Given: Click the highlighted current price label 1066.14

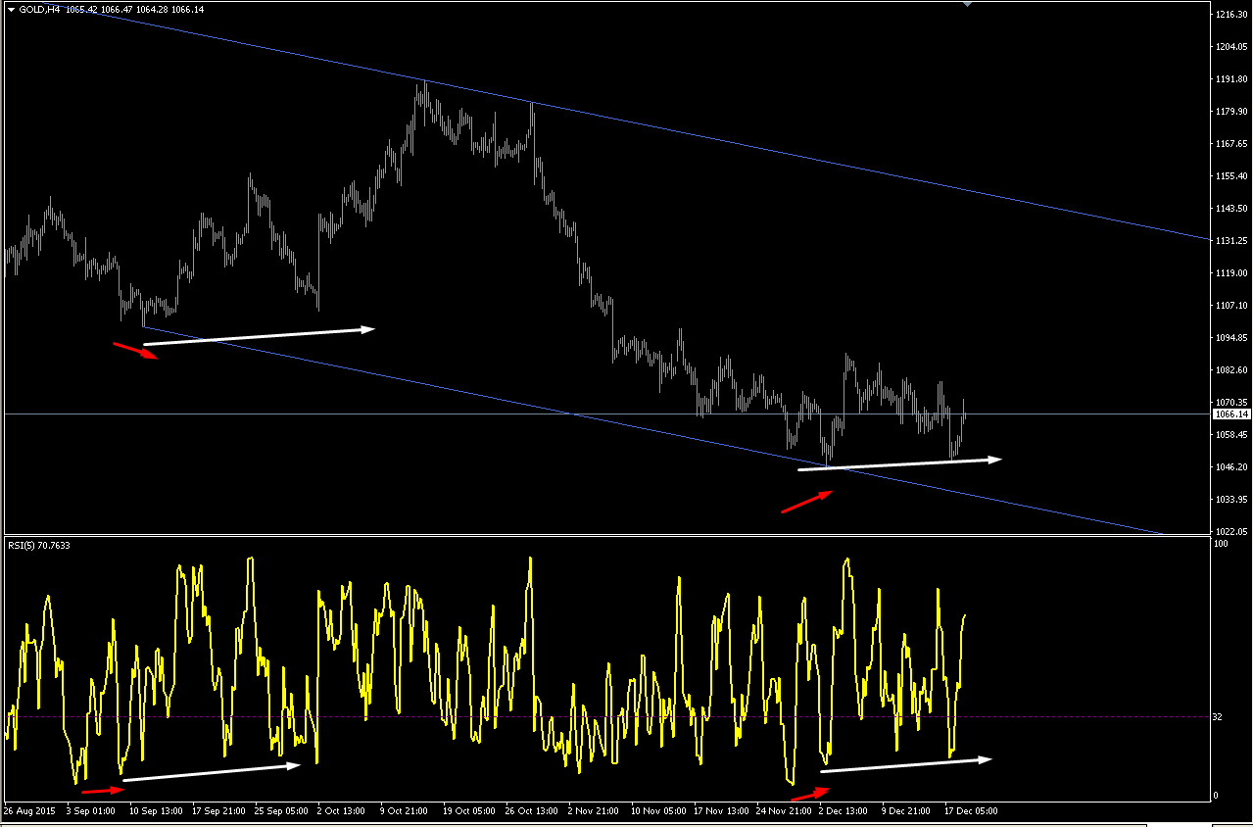Looking at the screenshot, I should (x=1231, y=413).
